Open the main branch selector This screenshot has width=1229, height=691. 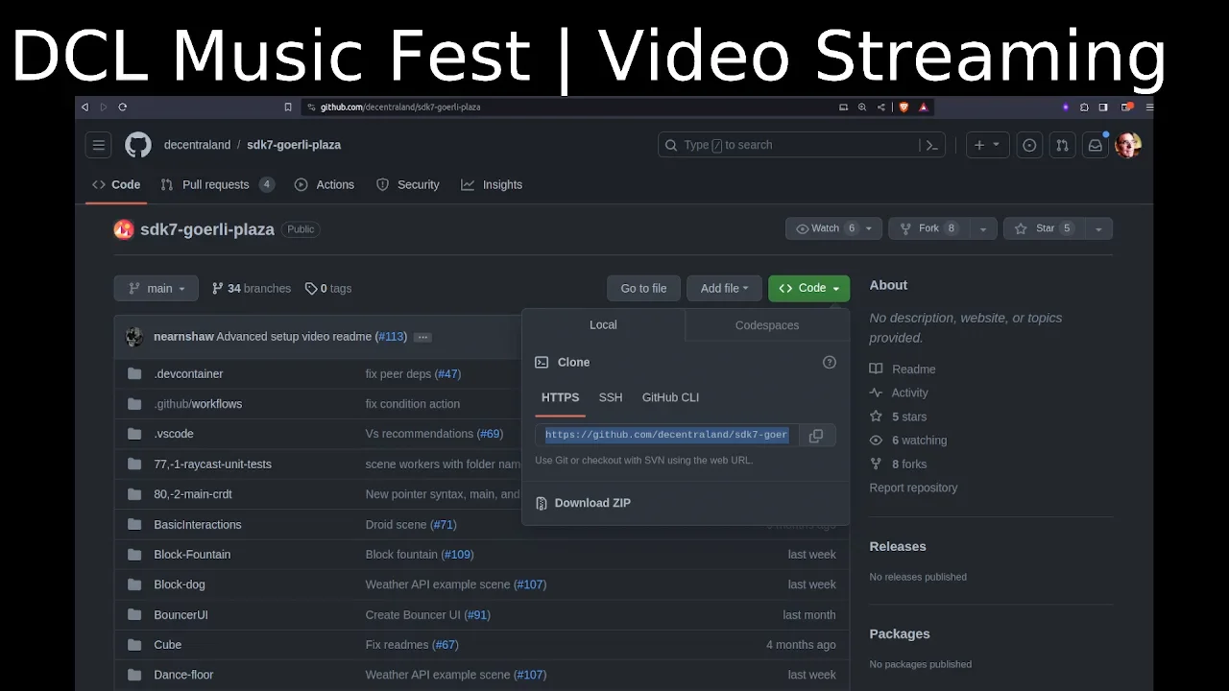coord(157,288)
